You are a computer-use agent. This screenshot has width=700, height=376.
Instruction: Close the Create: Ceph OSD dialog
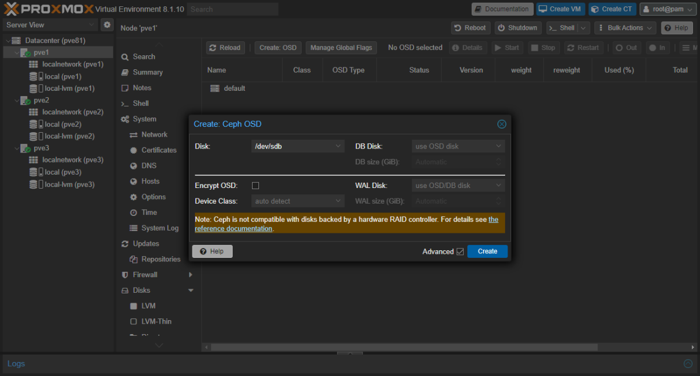pos(502,124)
